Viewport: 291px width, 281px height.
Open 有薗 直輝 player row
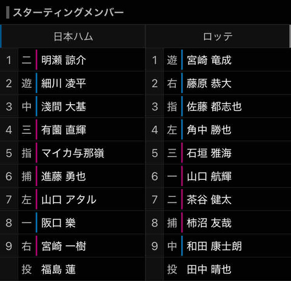click(73, 130)
